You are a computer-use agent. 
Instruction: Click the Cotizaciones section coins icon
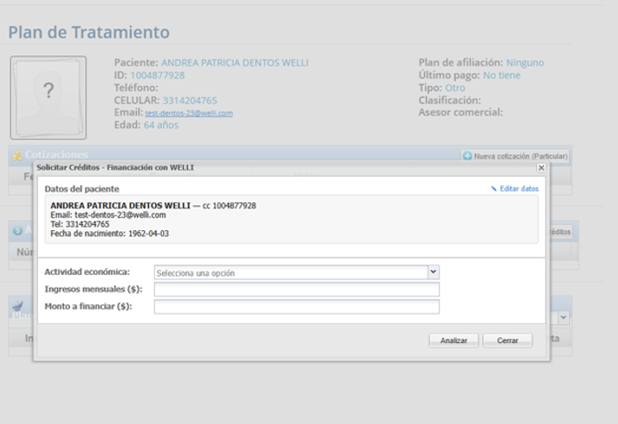point(17,155)
